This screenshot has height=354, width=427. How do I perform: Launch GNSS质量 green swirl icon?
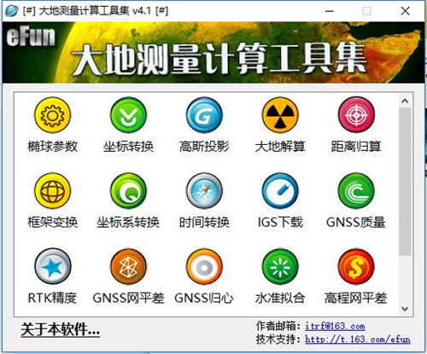[x=356, y=191]
